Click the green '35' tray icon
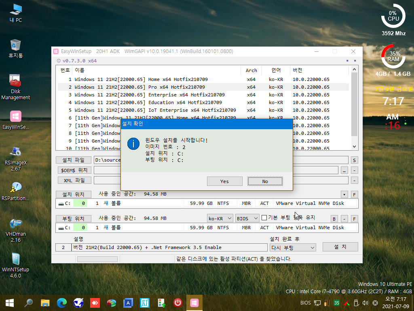Viewport: 414px width, 311px height. [337, 303]
